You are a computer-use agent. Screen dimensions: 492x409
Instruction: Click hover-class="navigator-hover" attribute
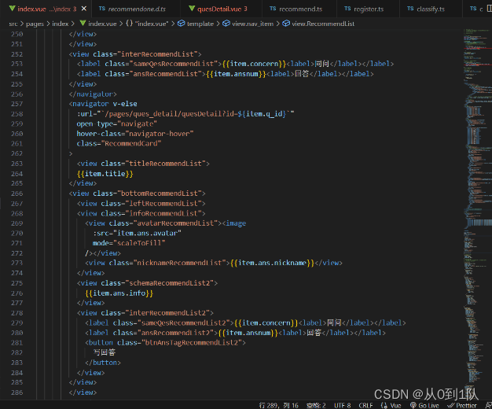point(135,134)
